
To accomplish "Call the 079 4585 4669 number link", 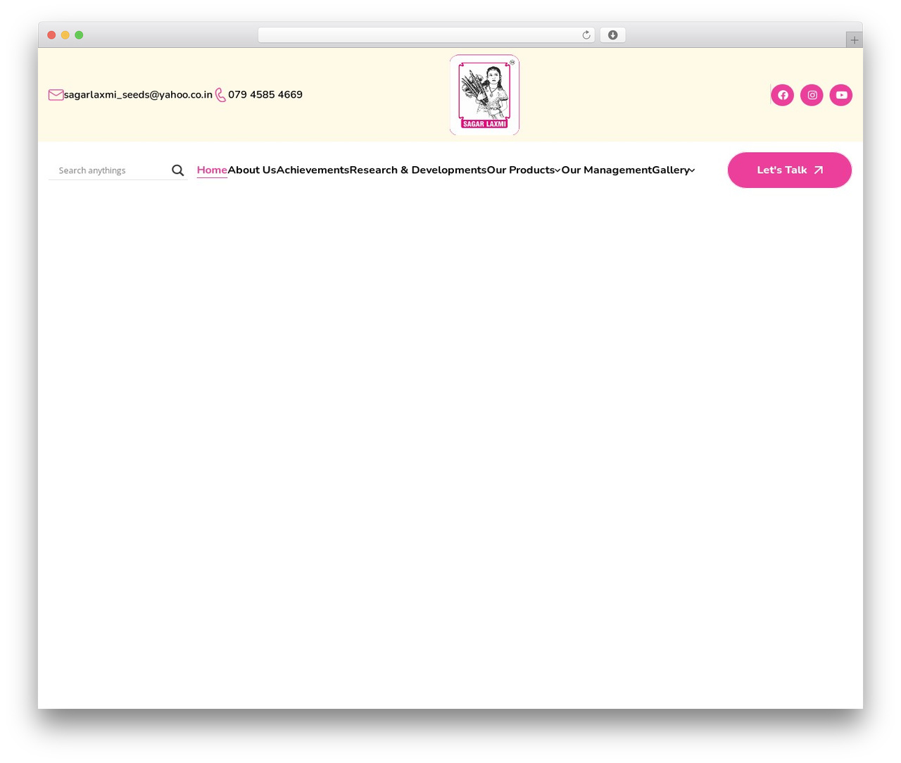I will [265, 95].
